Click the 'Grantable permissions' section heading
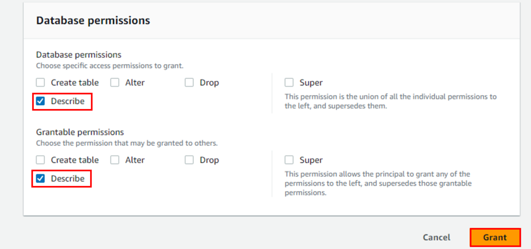The image size is (531, 249). pyautogui.click(x=80, y=132)
